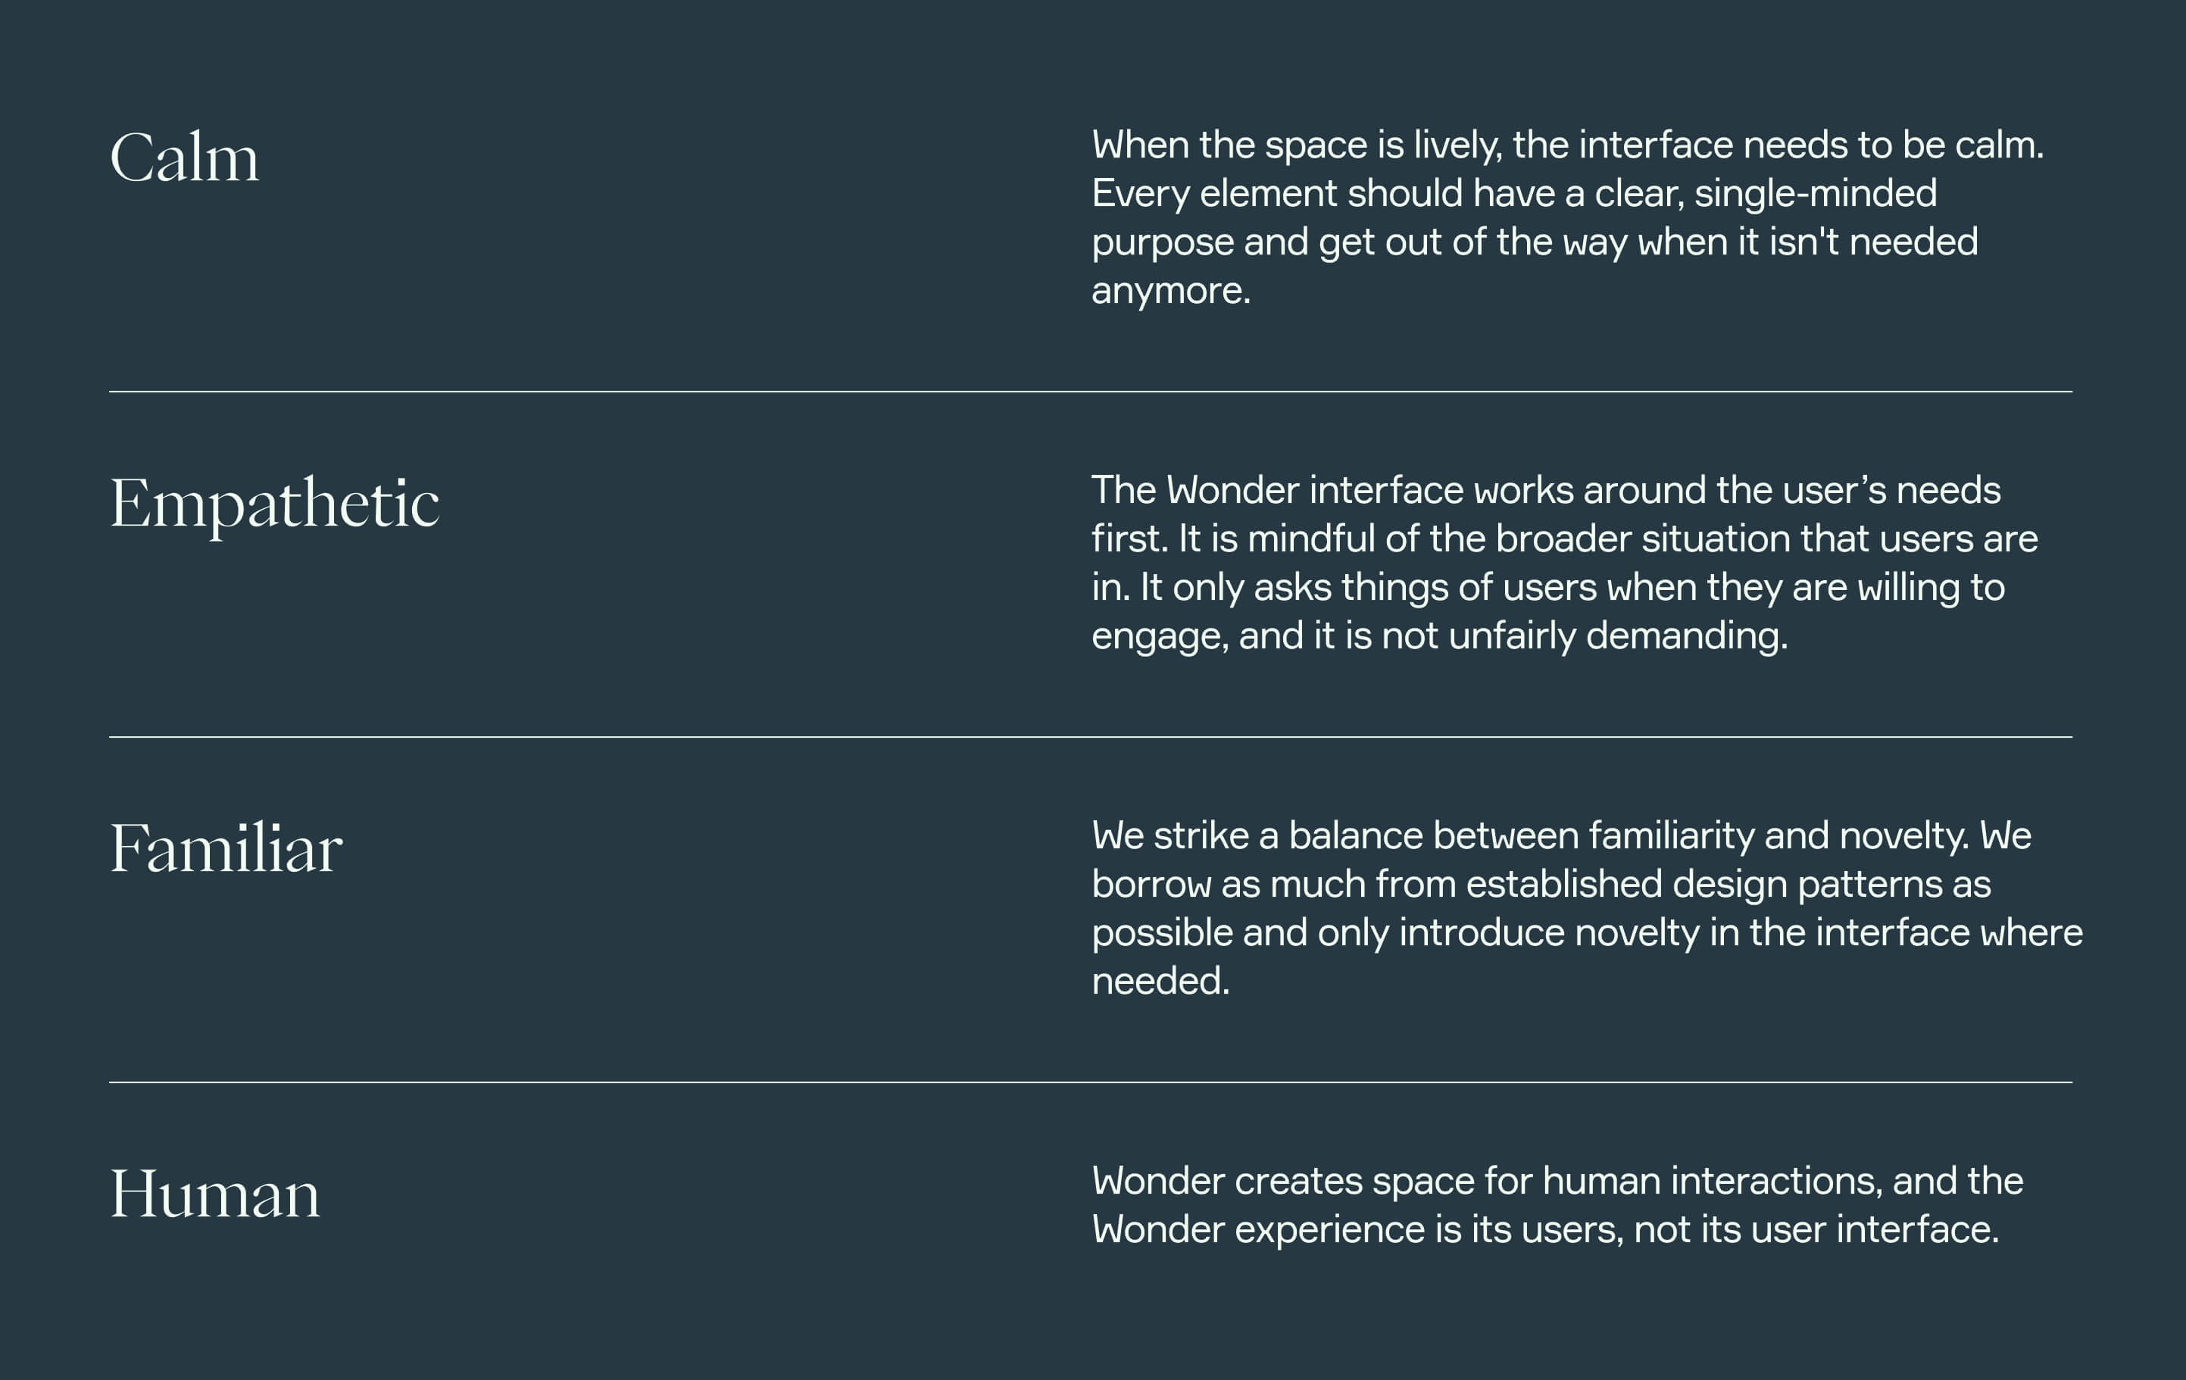This screenshot has height=1380, width=2186.
Task: Click the divider line below Calm section
Action: pyautogui.click(x=1090, y=392)
